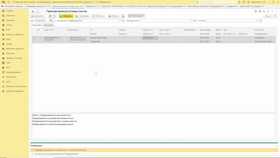Click the yellow Записать button
This screenshot has width=280, height=158.
66,16
